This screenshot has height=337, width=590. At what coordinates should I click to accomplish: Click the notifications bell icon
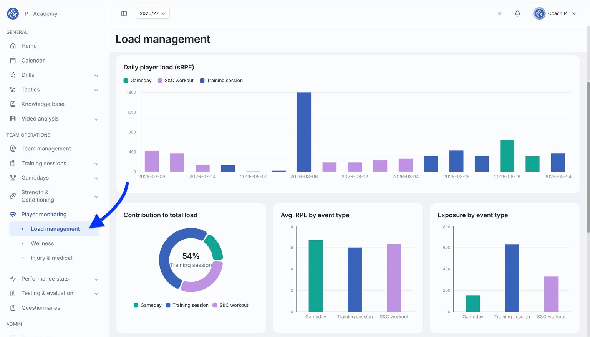pos(517,13)
